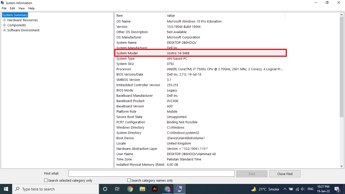Select the Time Zone row
The image size is (345, 194).
point(200,159)
